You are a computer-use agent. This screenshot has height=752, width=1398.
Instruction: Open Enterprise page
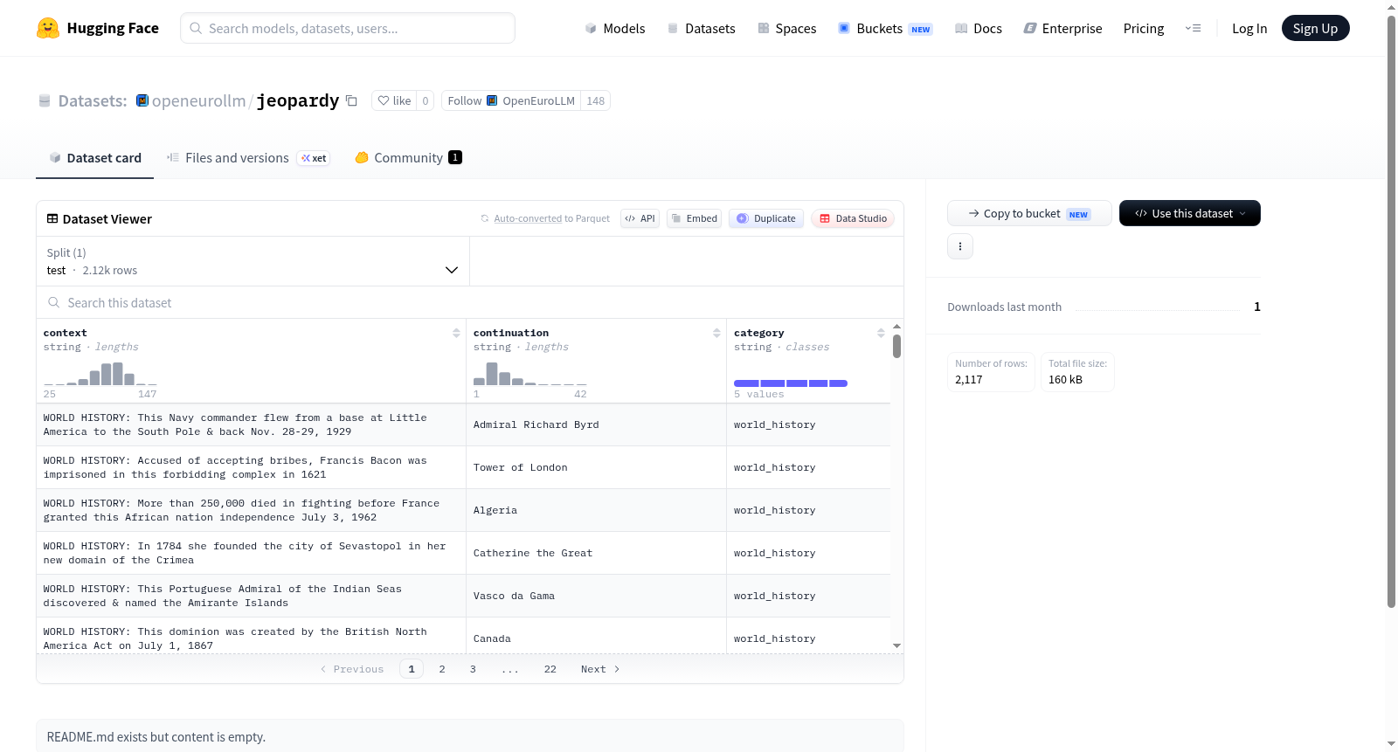pos(1062,29)
